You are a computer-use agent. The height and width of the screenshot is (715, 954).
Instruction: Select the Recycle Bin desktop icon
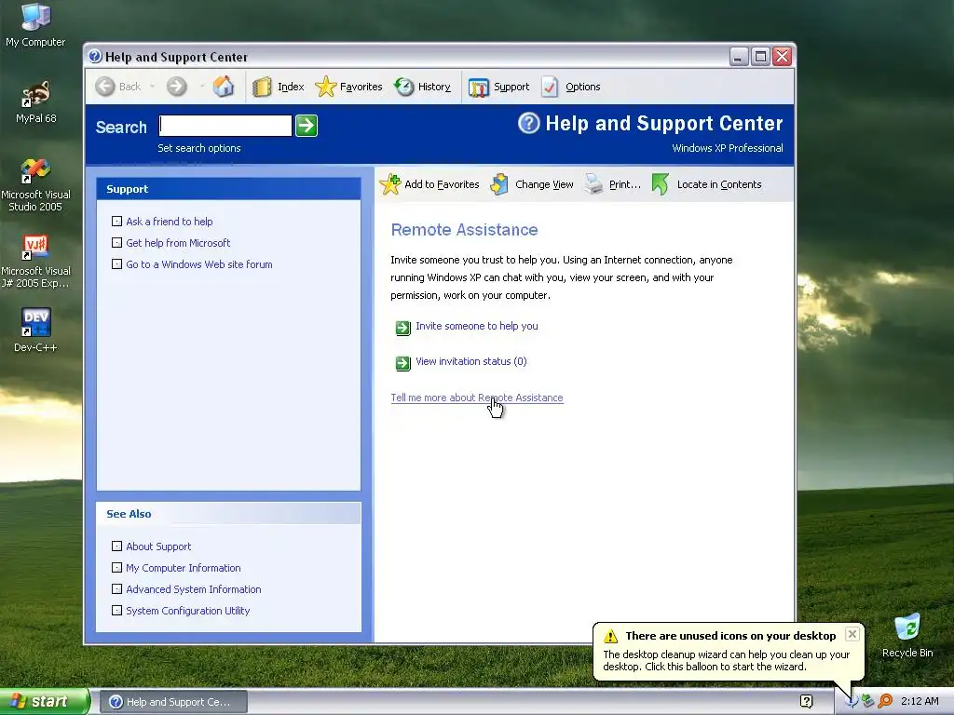pos(907,635)
